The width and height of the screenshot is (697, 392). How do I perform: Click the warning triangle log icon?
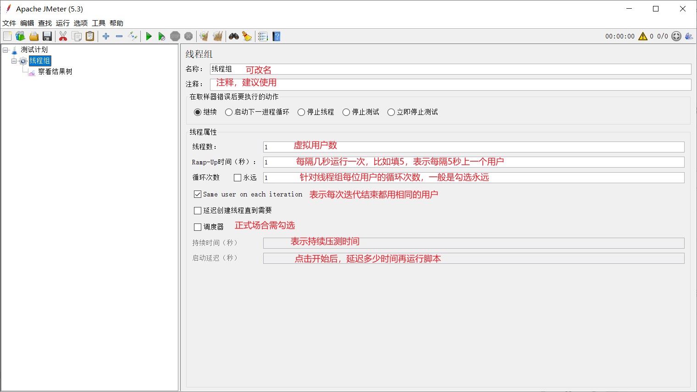643,36
